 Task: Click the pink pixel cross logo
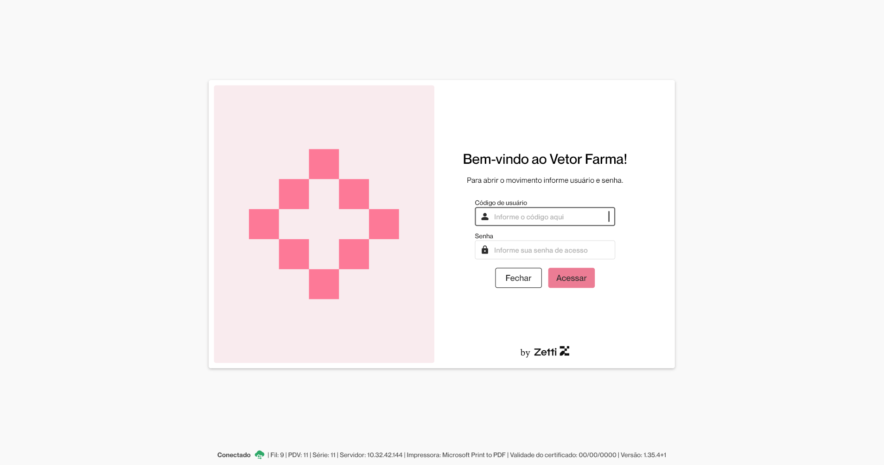click(x=324, y=224)
